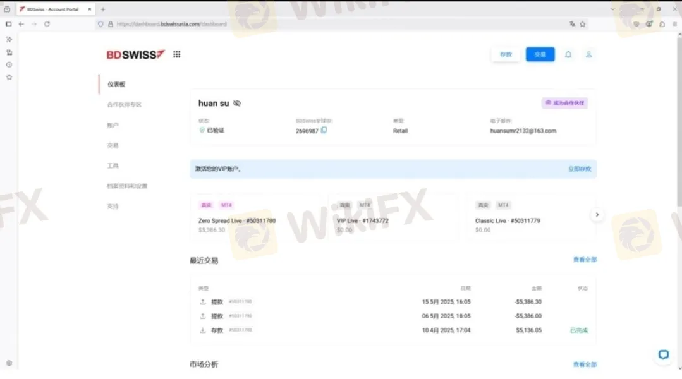Go forward with browser forward arrow
Screen dimensions: 682x379
[x=34, y=24]
